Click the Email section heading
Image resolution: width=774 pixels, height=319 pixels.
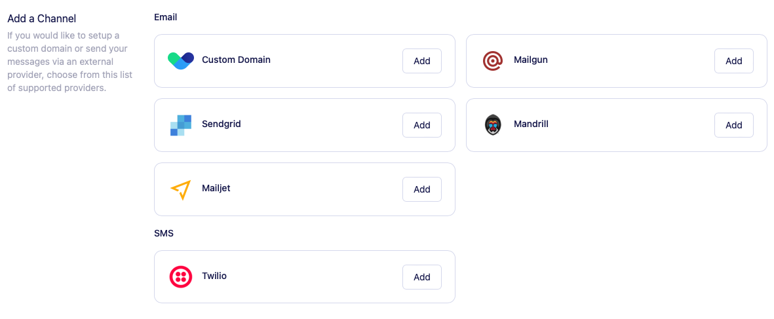[166, 17]
